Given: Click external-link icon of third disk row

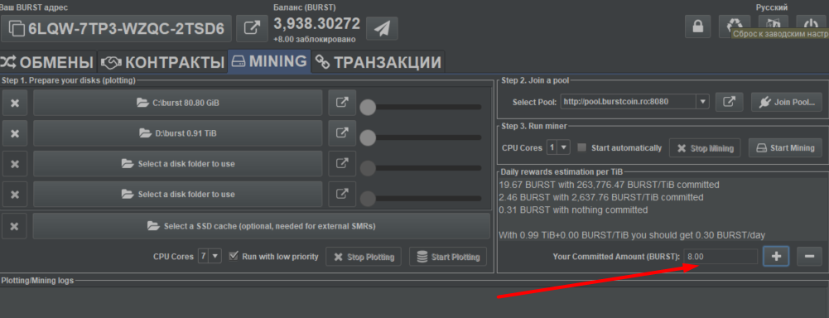Looking at the screenshot, I should 341,164.
